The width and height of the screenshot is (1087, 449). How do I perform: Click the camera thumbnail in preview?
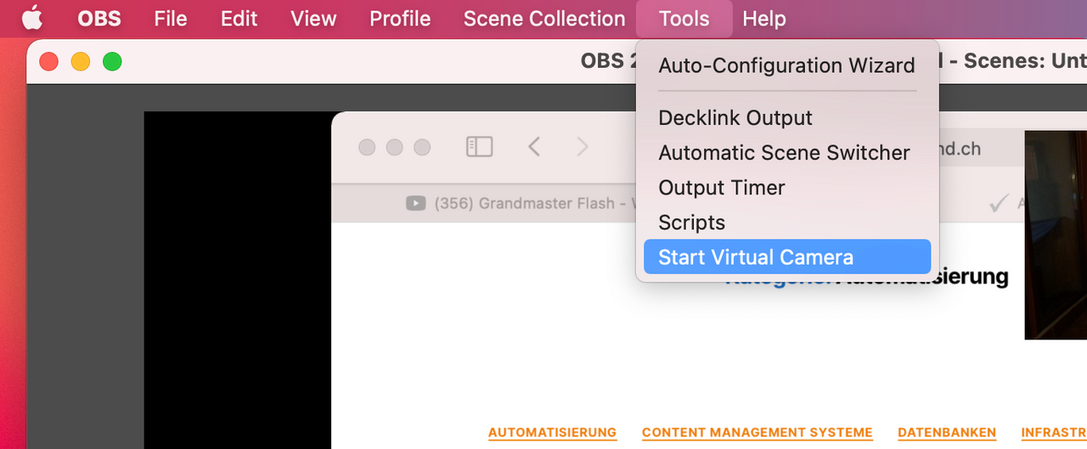pos(1056,234)
